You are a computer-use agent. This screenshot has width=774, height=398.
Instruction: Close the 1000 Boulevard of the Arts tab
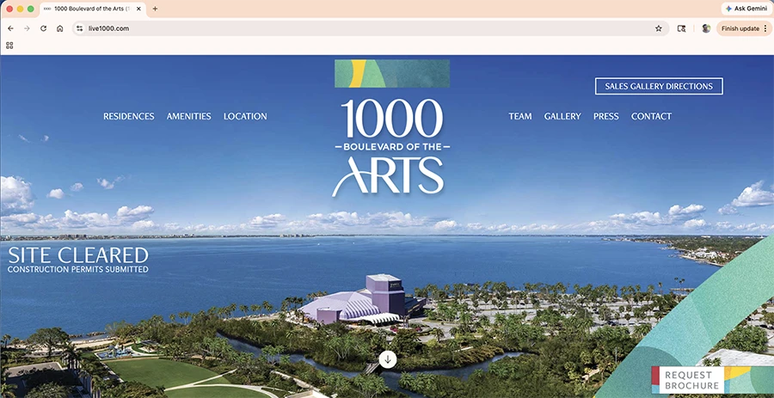pos(138,9)
